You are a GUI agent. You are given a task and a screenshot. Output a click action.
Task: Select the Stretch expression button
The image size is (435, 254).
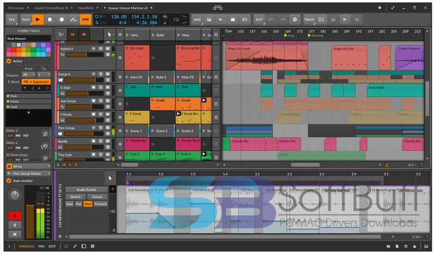click(75, 197)
